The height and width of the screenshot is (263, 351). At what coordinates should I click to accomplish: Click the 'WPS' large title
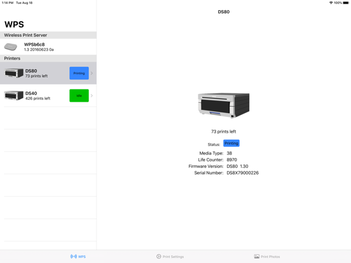point(14,24)
